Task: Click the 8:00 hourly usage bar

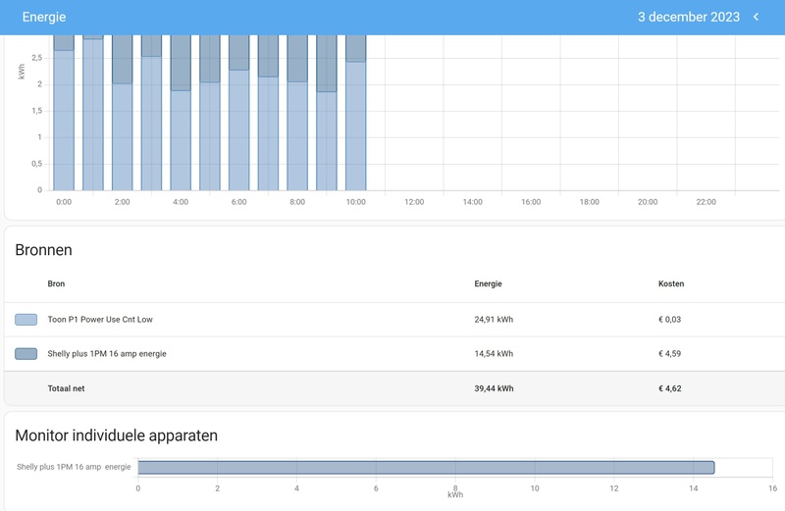Action: tap(297, 113)
